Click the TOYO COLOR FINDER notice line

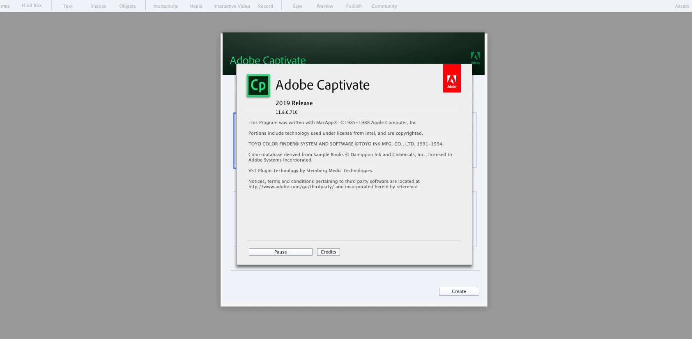346,144
